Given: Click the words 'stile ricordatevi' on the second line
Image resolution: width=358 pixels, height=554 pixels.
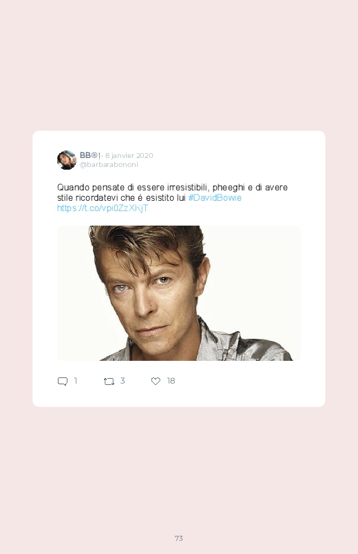Looking at the screenshot, I should [x=87, y=197].
